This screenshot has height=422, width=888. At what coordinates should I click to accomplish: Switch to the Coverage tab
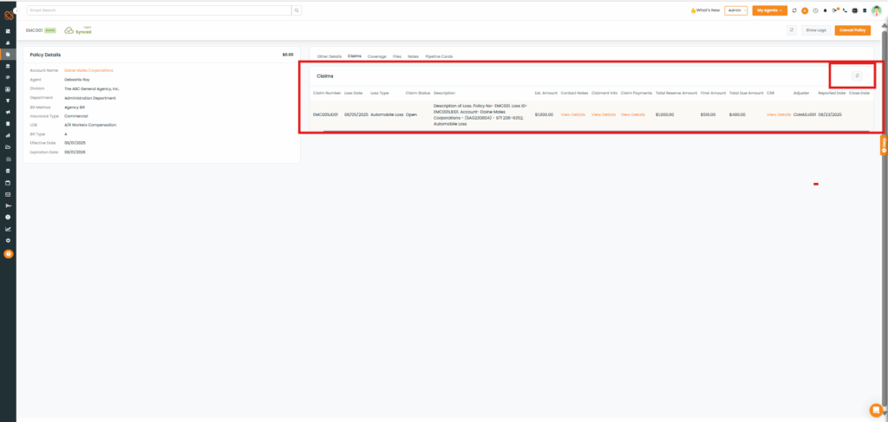(x=376, y=56)
